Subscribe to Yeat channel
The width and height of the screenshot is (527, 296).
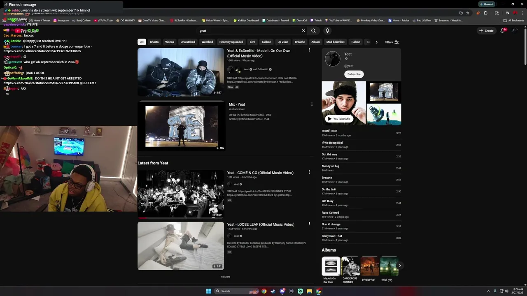[x=354, y=74]
